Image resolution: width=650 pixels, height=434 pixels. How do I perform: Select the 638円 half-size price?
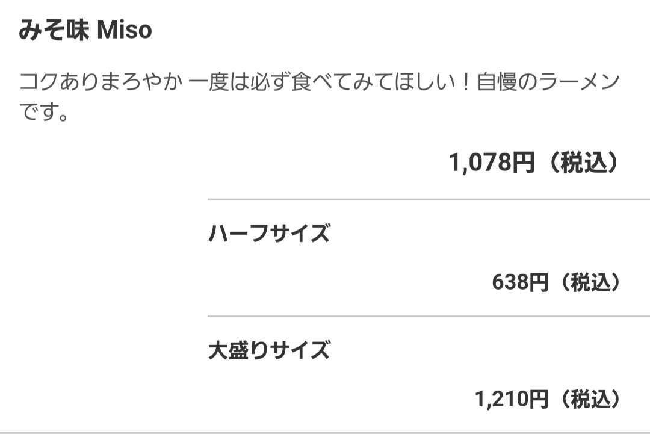(x=520, y=282)
